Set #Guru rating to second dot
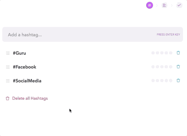Screen dimensions: 187x136 [x=158, y=53]
